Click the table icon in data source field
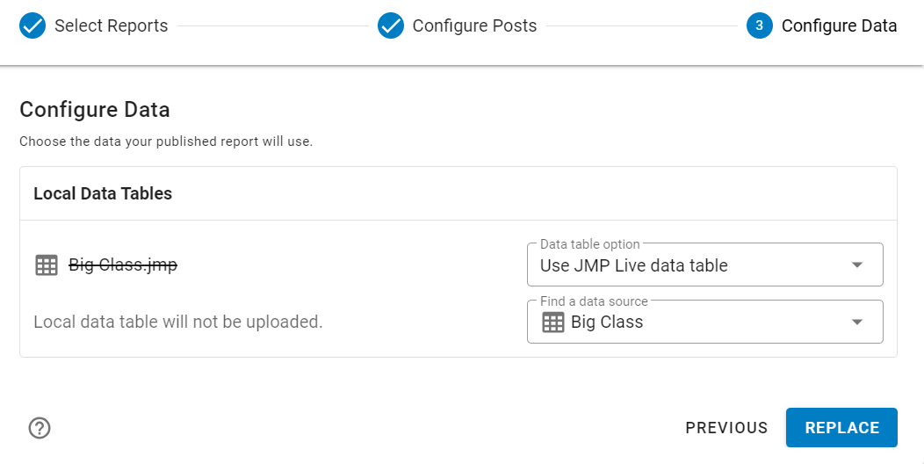924x464 pixels. click(553, 323)
